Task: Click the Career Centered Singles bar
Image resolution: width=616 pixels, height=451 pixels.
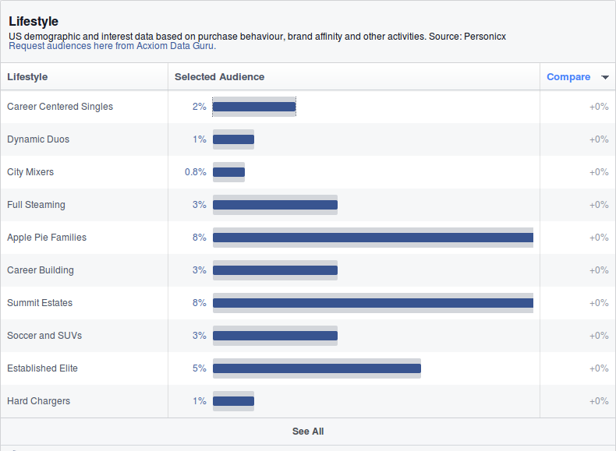Action: point(254,107)
